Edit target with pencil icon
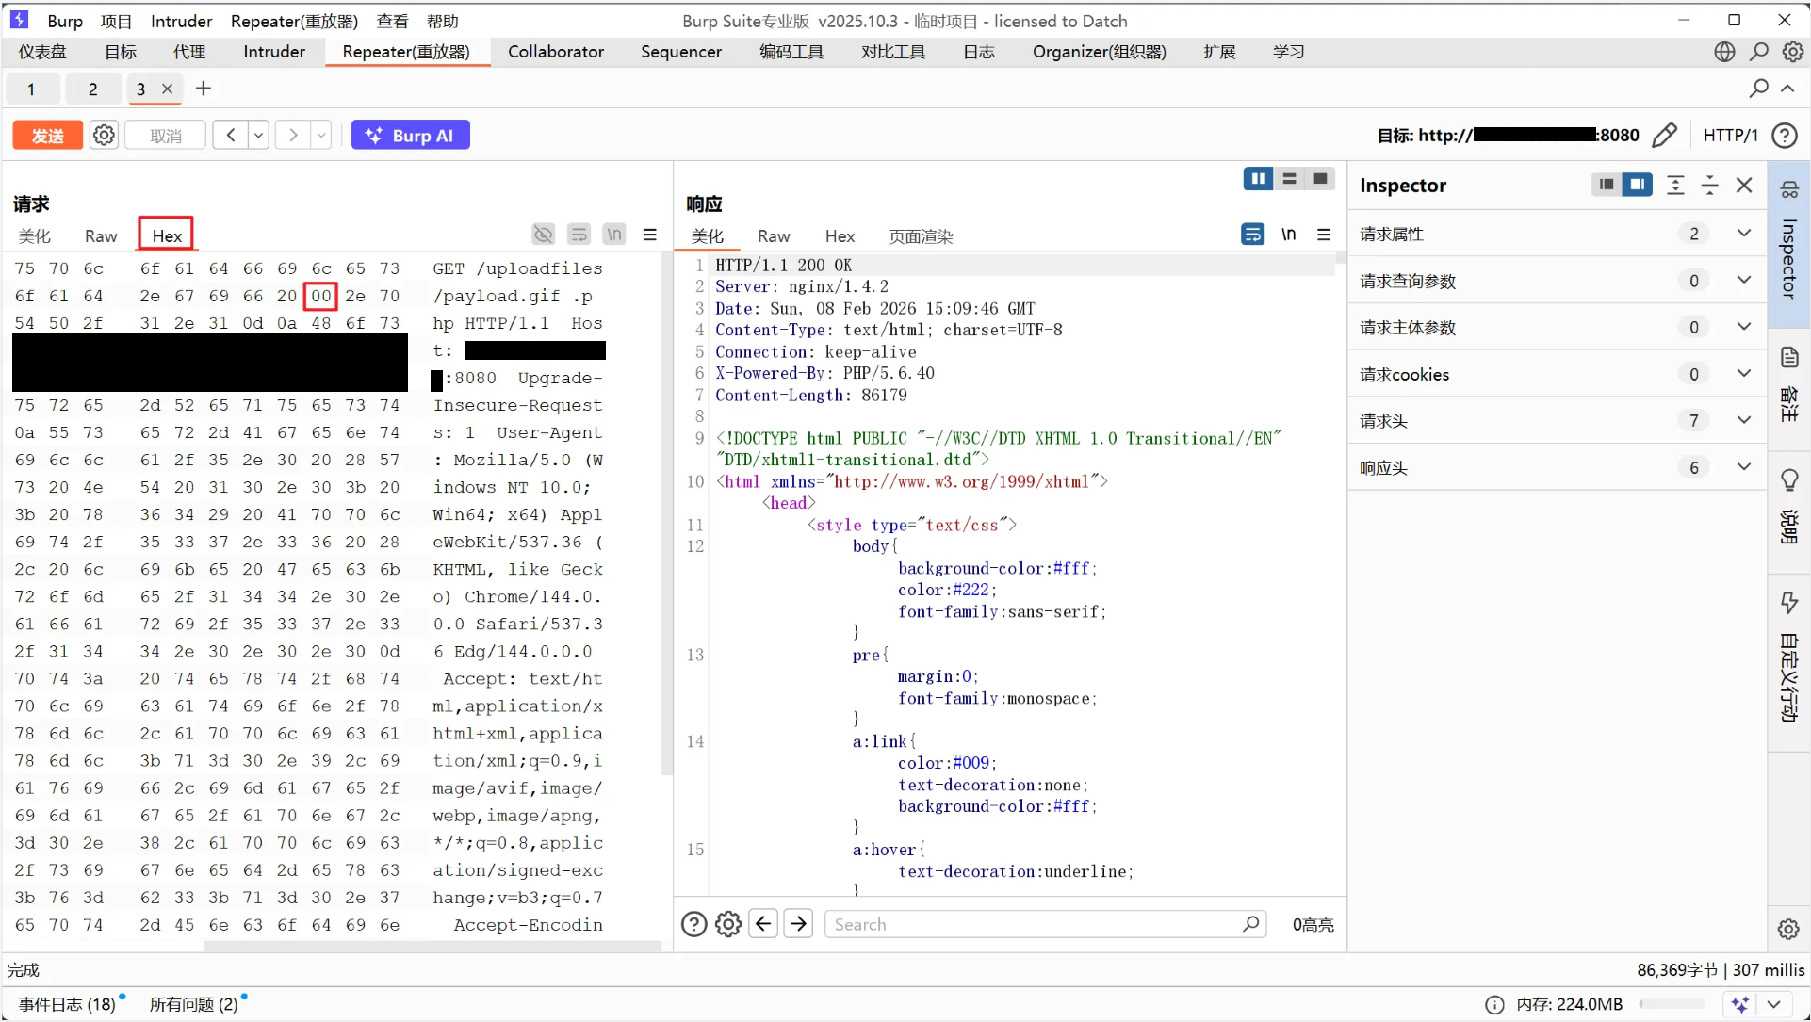Image resolution: width=1811 pixels, height=1022 pixels. pos(1665,136)
